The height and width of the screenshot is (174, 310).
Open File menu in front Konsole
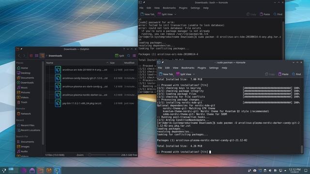[x=160, y=68]
